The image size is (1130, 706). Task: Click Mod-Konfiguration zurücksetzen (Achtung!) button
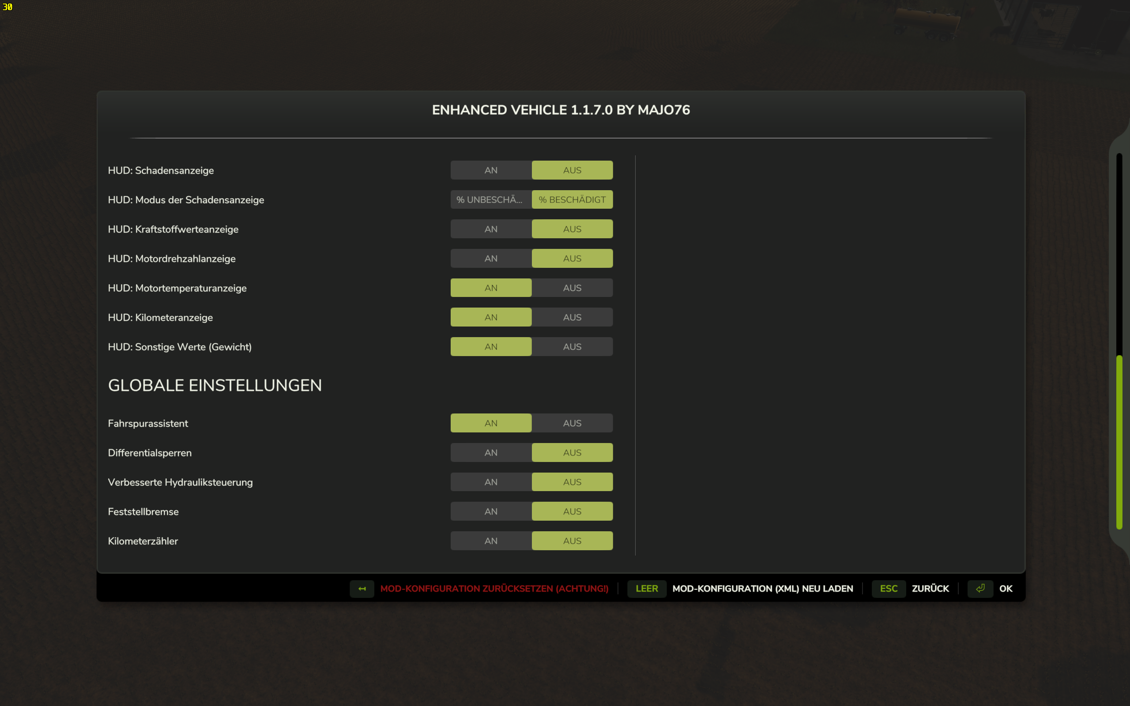click(x=494, y=588)
